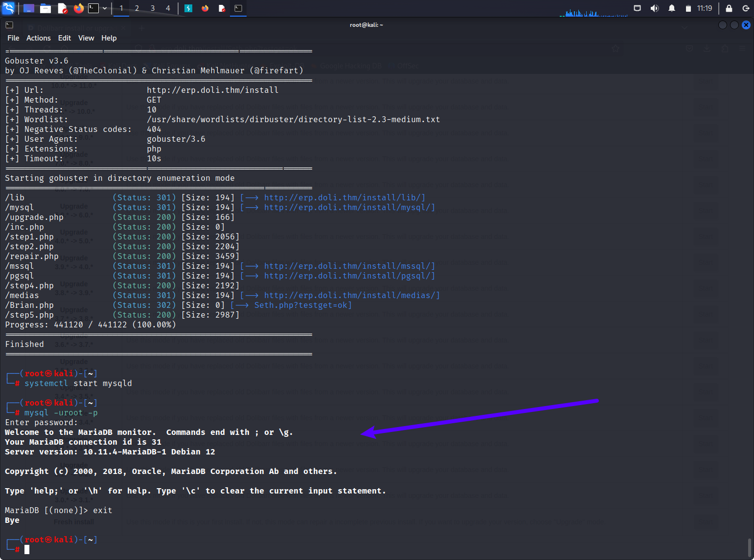Switch to workspace 2

tap(137, 8)
